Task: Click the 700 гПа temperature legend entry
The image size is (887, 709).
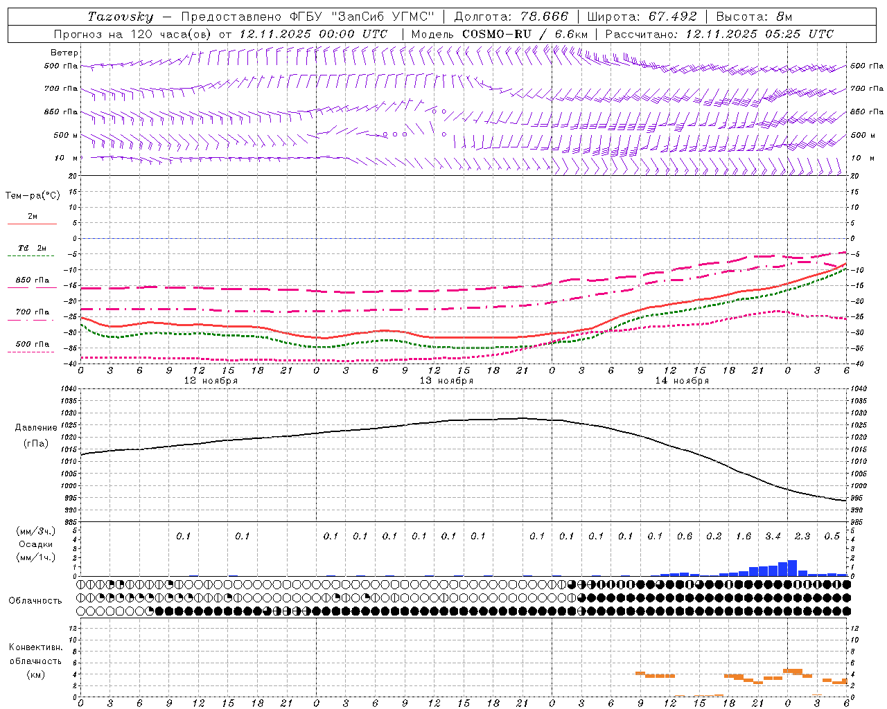Action: tap(33, 312)
